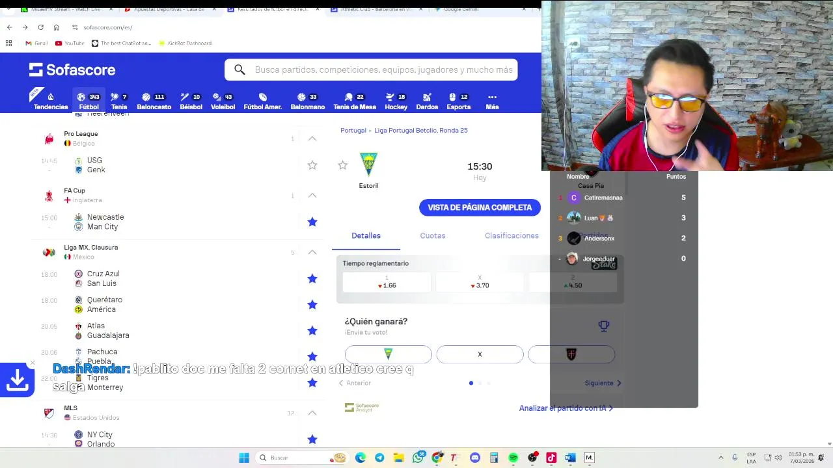The image size is (833, 468).
Task: Click the browser reload button
Action: (x=40, y=27)
